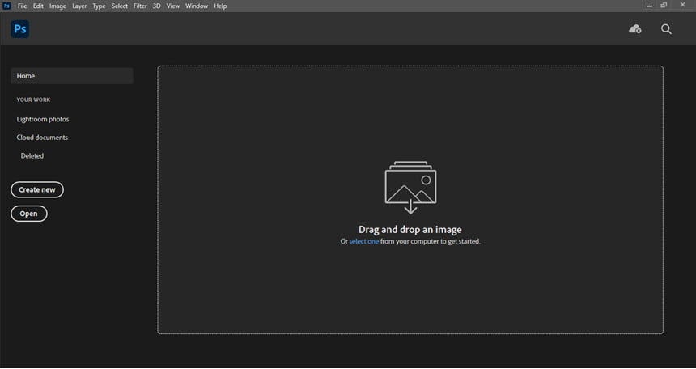Open the Type menu
The image size is (696, 369).
(99, 6)
